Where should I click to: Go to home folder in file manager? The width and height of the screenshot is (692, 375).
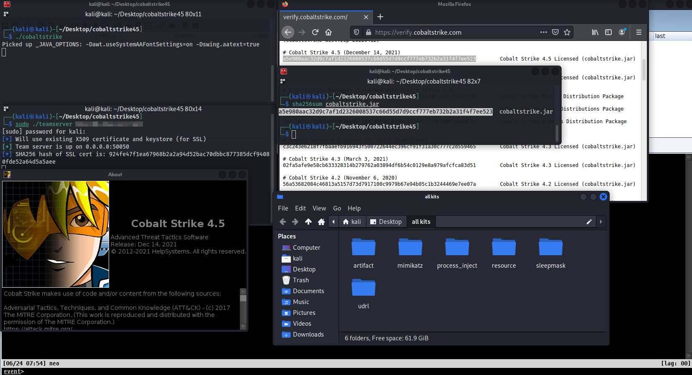[x=321, y=222]
